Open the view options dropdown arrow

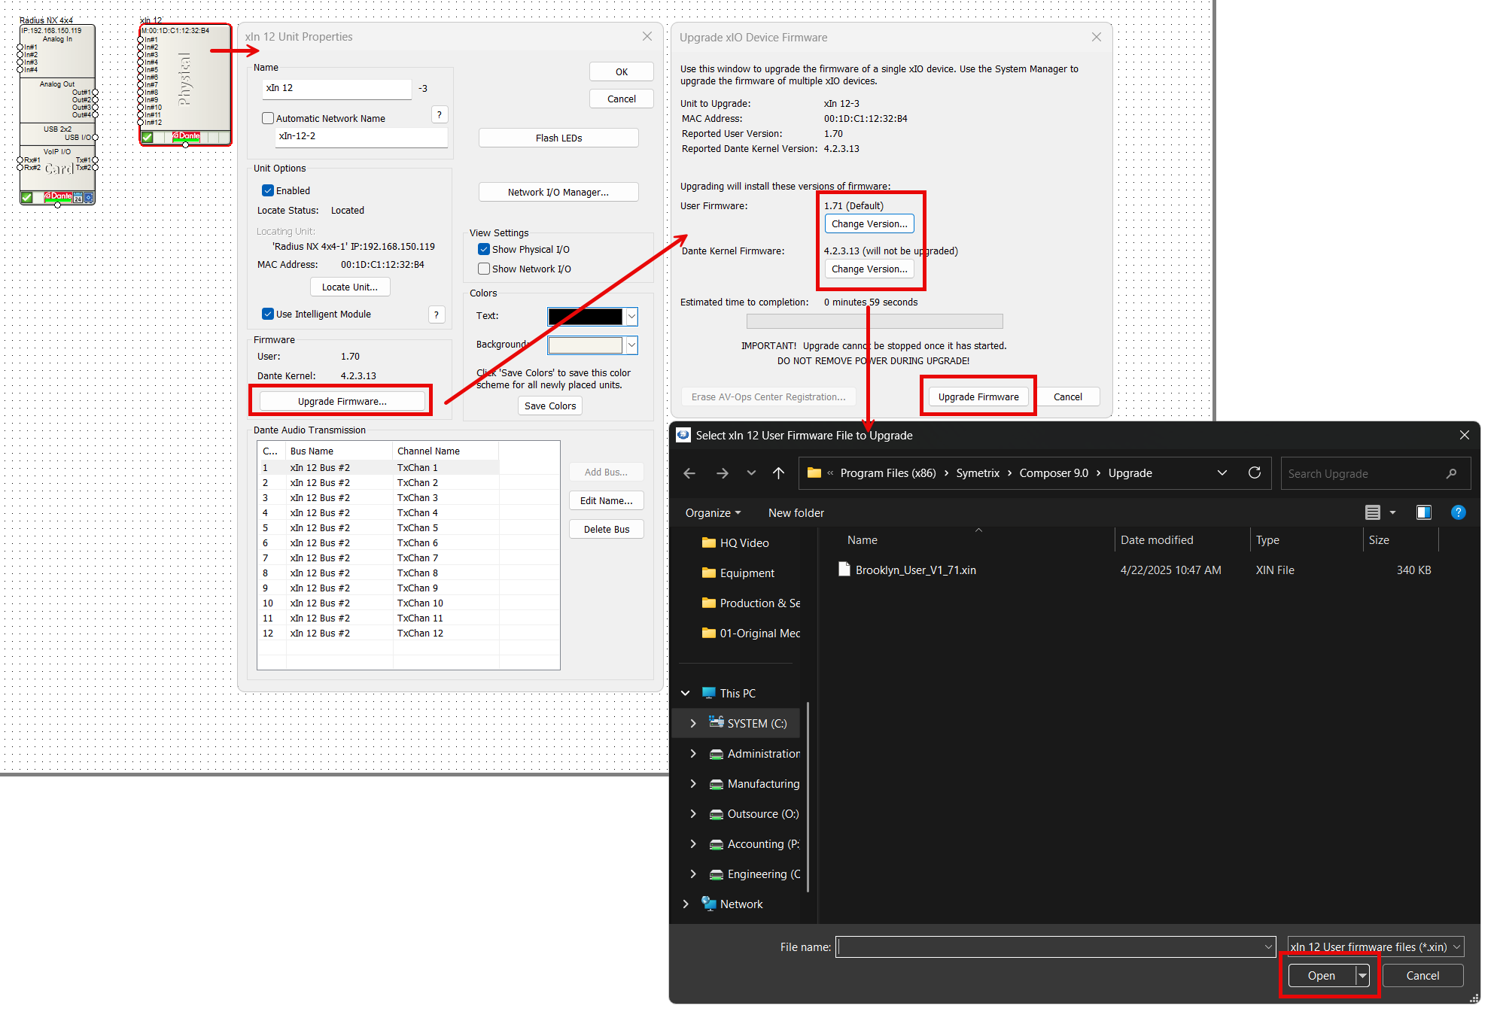coord(1392,512)
